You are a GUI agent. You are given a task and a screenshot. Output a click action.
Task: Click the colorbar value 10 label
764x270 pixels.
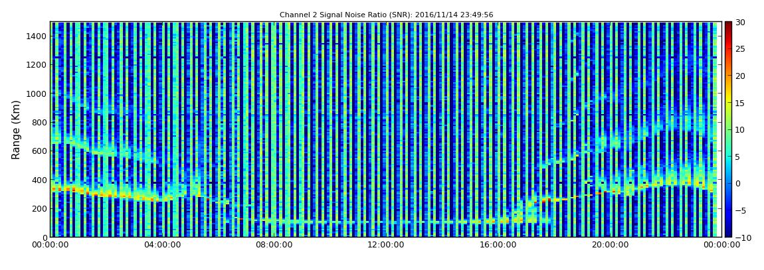tap(741, 130)
